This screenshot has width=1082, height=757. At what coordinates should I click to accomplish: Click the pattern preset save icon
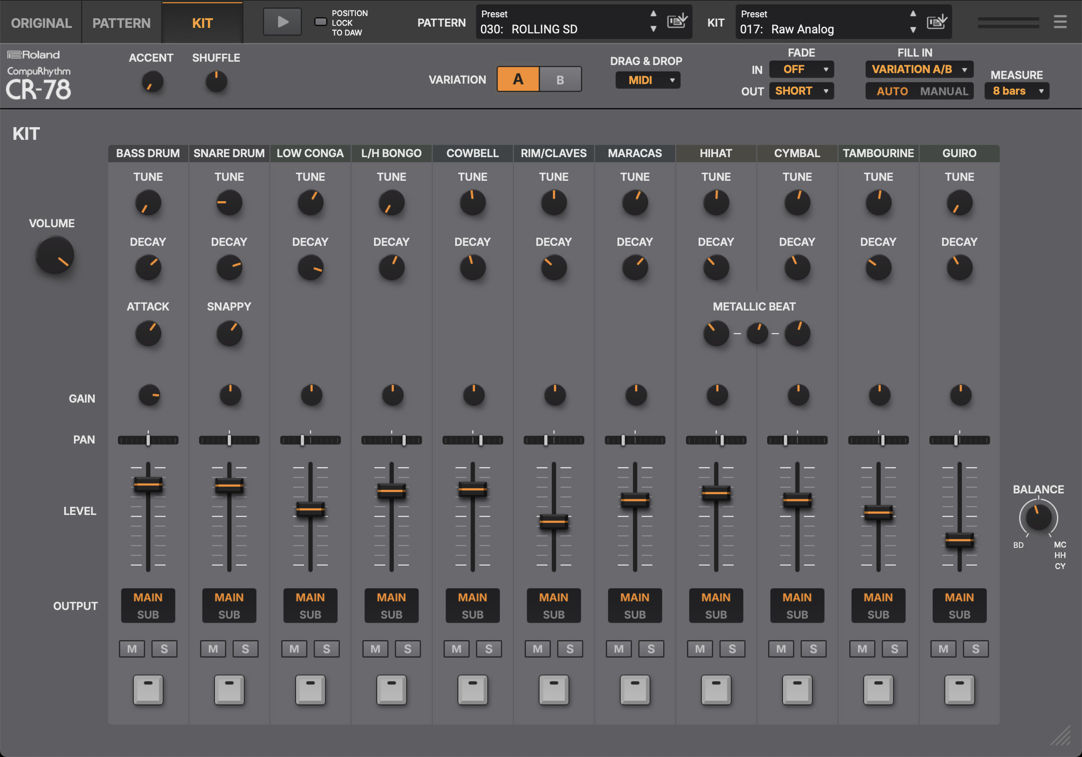point(677,21)
